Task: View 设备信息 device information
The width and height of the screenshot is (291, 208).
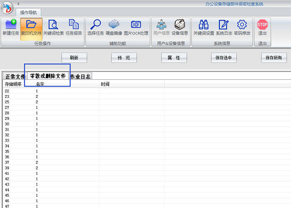Action: click(180, 28)
